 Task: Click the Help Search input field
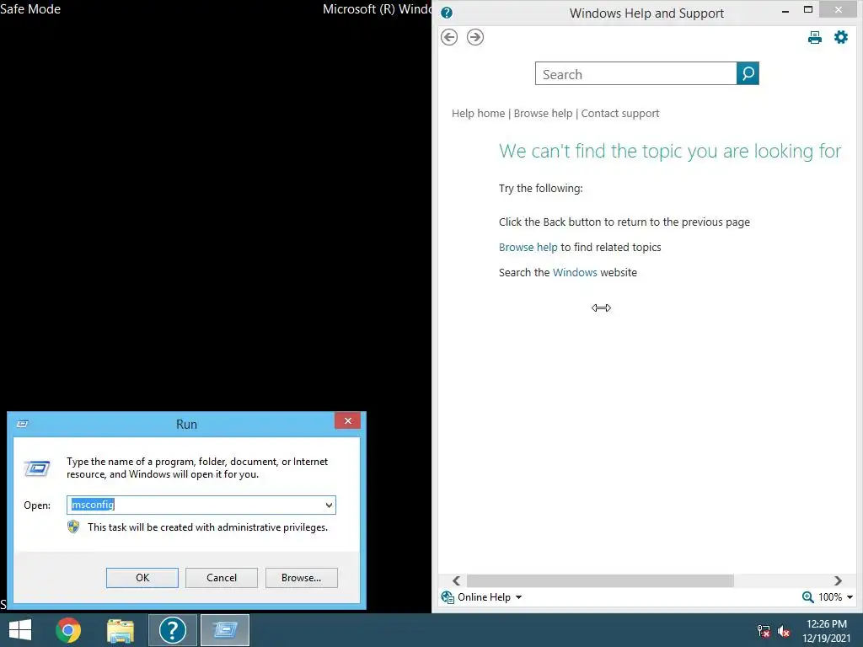point(635,73)
